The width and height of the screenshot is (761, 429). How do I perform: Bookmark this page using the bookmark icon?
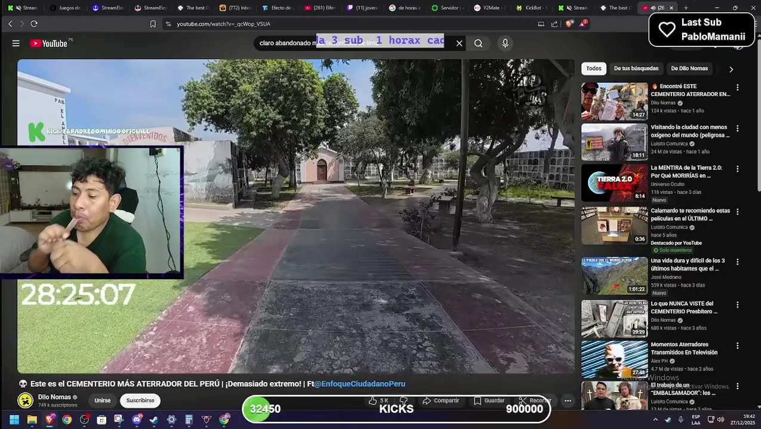tap(153, 24)
